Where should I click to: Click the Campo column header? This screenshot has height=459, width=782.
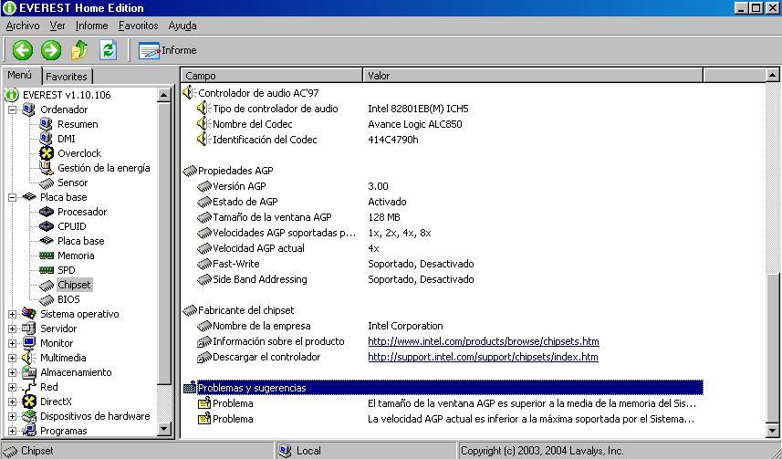pos(271,76)
